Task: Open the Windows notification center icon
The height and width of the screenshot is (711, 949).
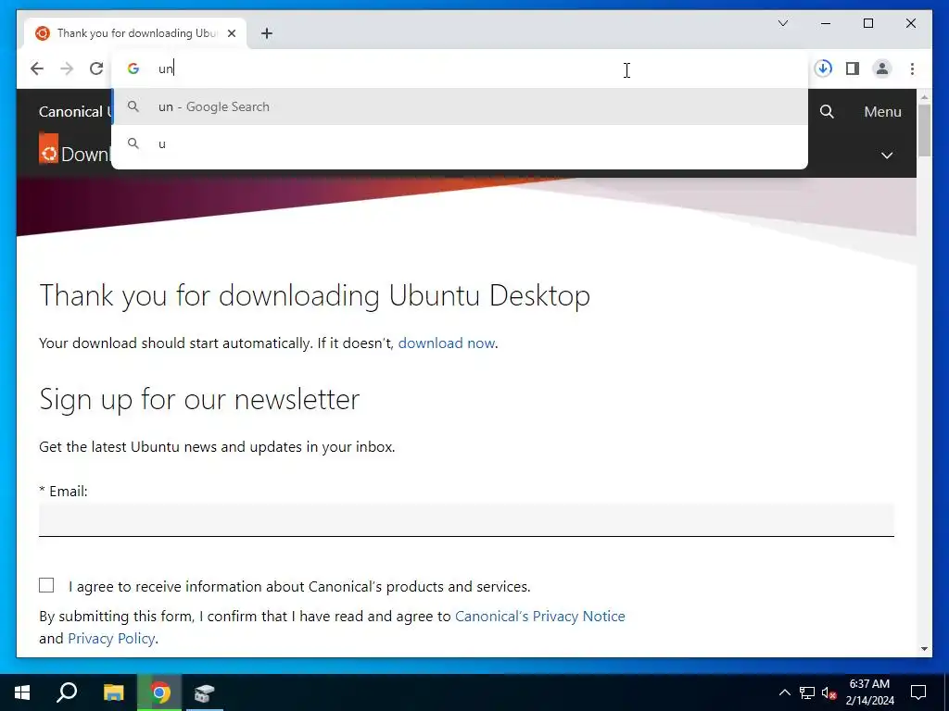Action: click(x=918, y=692)
